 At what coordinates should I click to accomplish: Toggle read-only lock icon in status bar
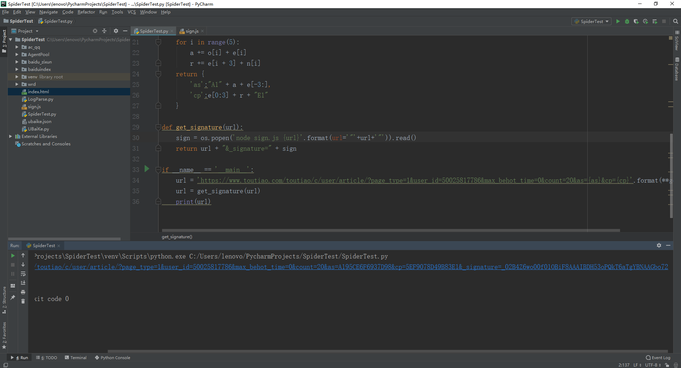click(x=667, y=365)
